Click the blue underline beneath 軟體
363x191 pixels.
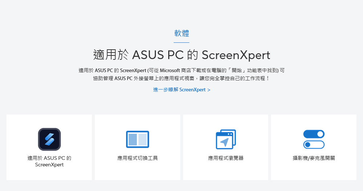pos(182,42)
